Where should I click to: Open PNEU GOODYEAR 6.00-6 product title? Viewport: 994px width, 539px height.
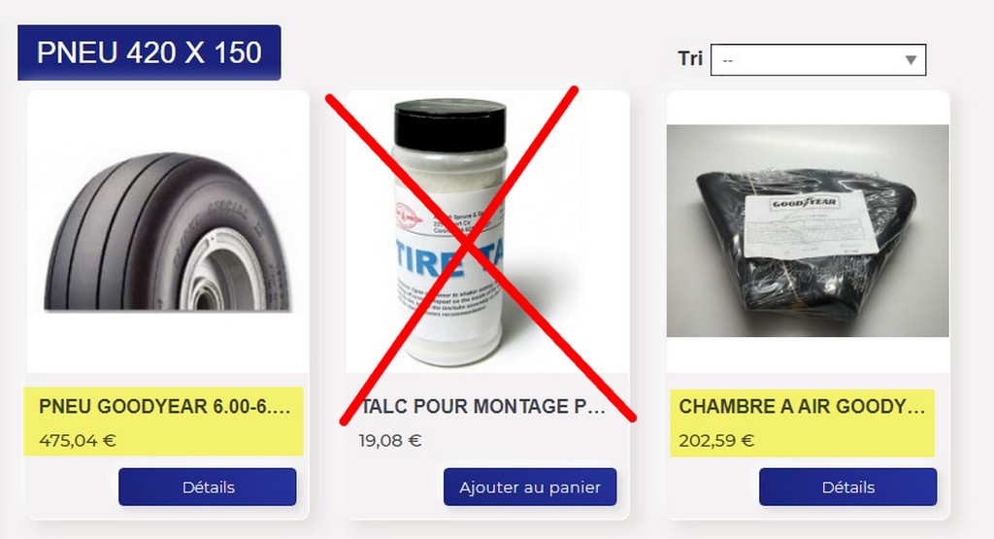(x=165, y=407)
